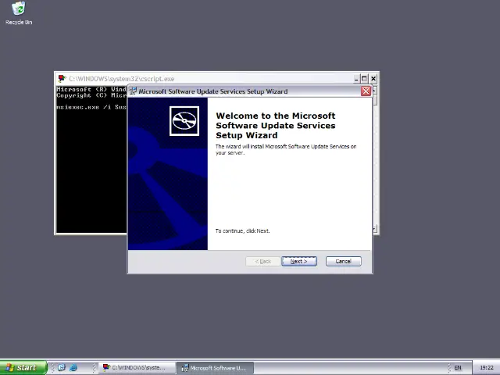Click the first Quick Launch icon
The width and height of the screenshot is (500, 375).
pyautogui.click(x=62, y=368)
